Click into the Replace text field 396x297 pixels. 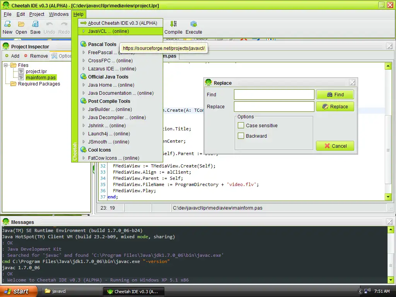click(x=274, y=107)
